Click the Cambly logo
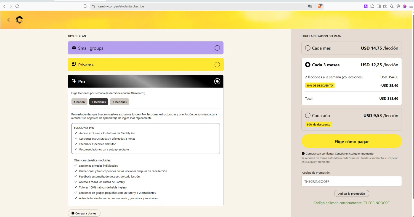 pos(19,20)
